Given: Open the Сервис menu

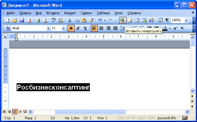Looking at the screenshot, I should tap(86, 13).
